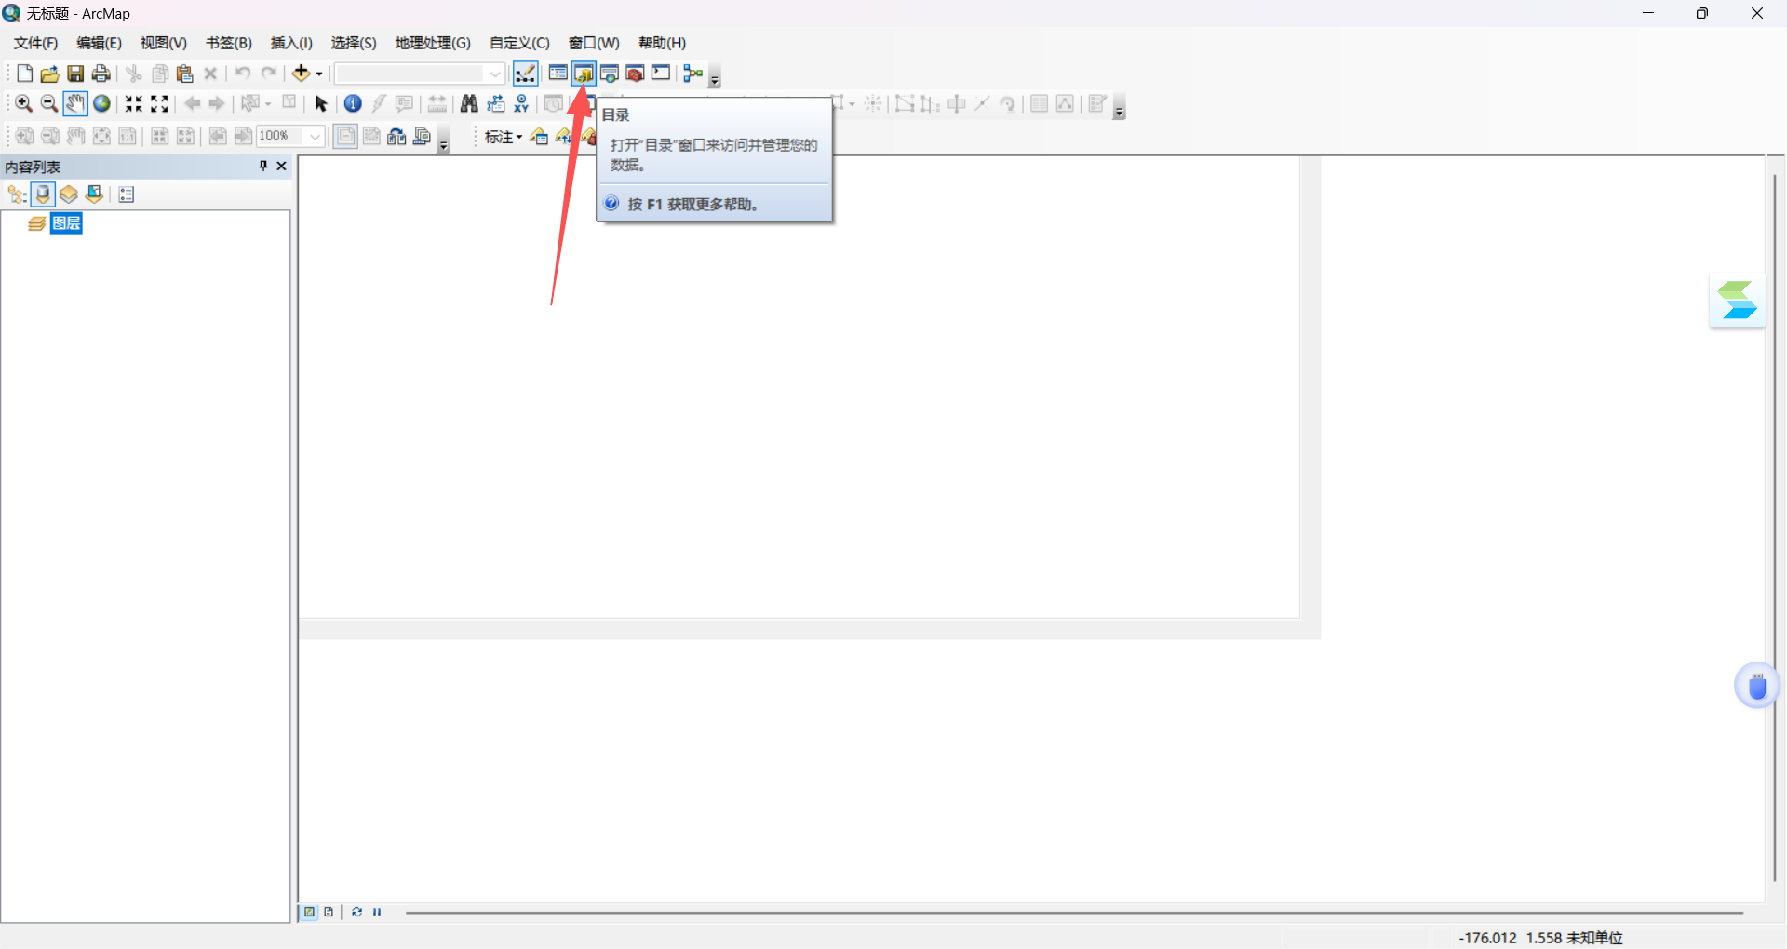Image resolution: width=1787 pixels, height=949 pixels.
Task: Open the Find Route tool
Action: click(x=495, y=103)
